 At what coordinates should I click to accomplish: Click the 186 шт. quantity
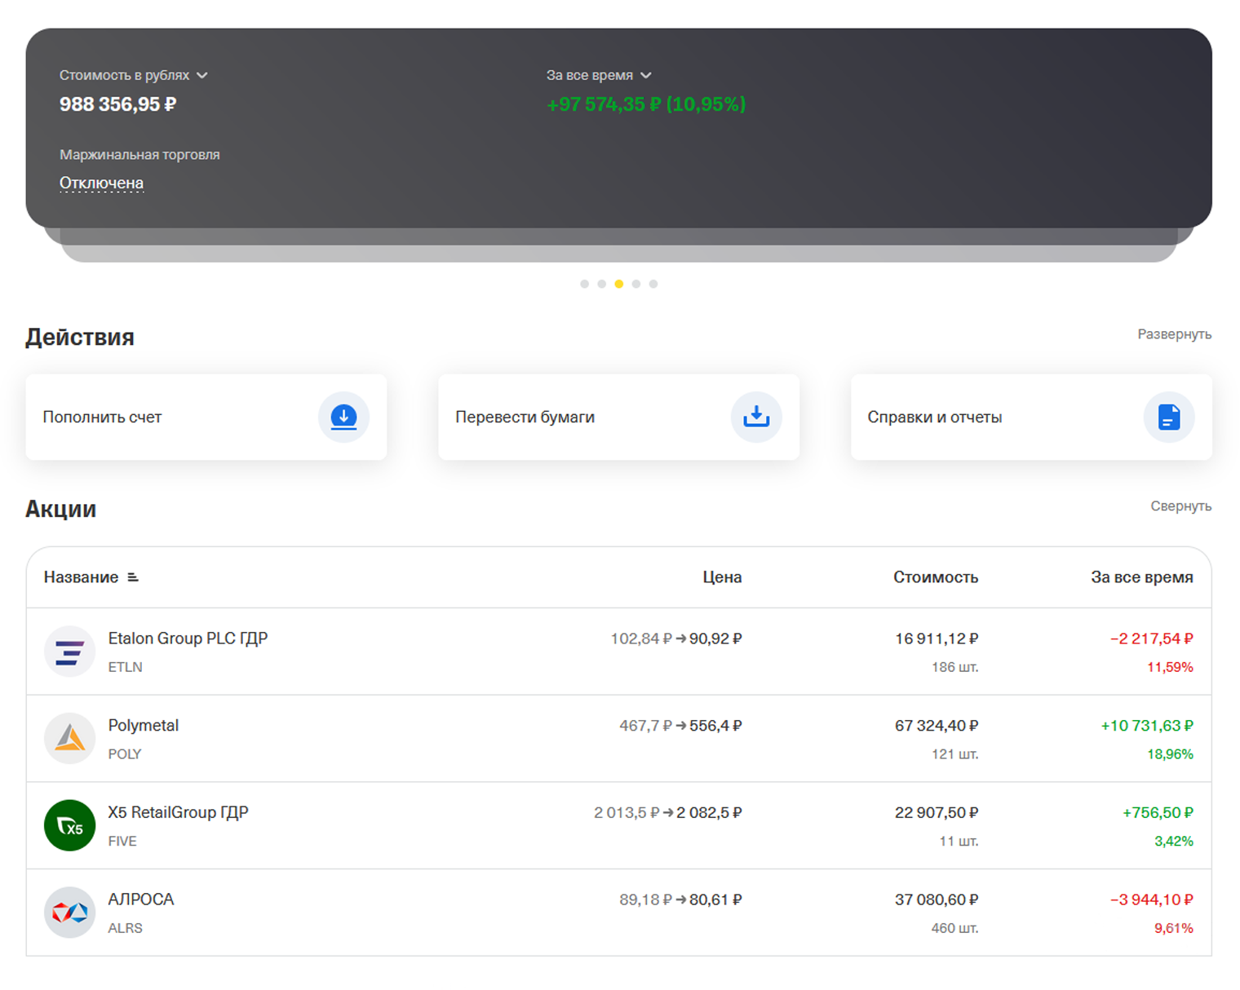[955, 667]
